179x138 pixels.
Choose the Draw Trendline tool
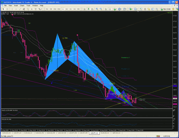coord(20,9)
